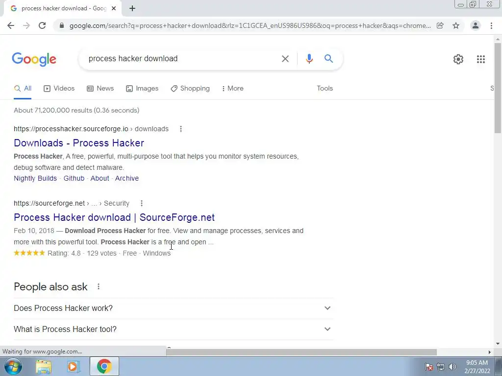Click the blue magnifier search button
Image resolution: width=502 pixels, height=376 pixels.
[328, 59]
